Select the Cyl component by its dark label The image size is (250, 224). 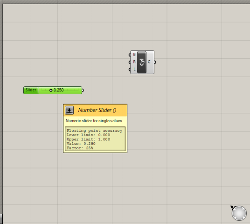point(142,62)
